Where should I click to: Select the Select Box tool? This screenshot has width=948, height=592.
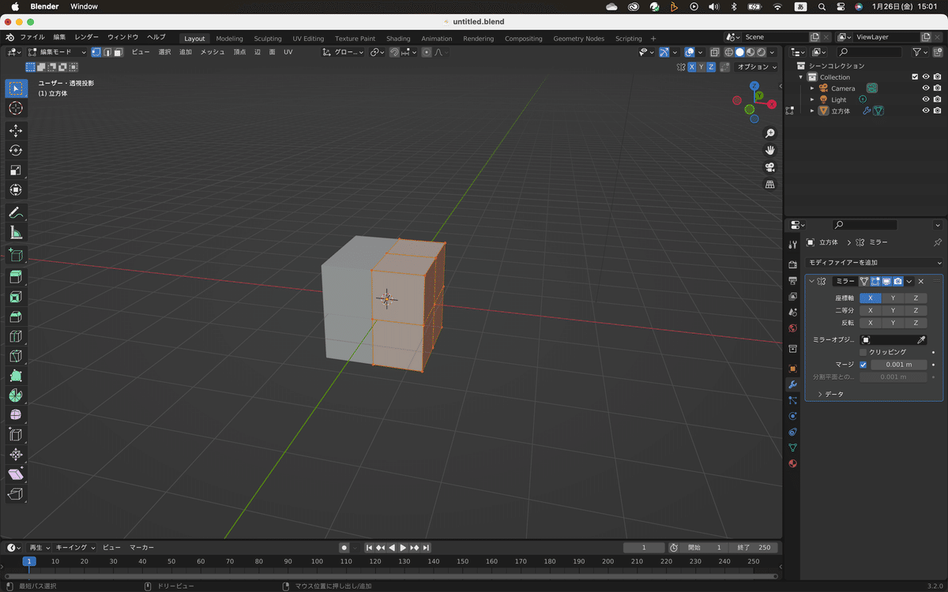pyautogui.click(x=16, y=88)
